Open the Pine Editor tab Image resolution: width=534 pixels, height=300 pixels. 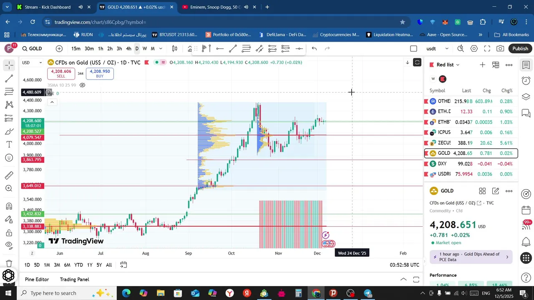(37, 280)
